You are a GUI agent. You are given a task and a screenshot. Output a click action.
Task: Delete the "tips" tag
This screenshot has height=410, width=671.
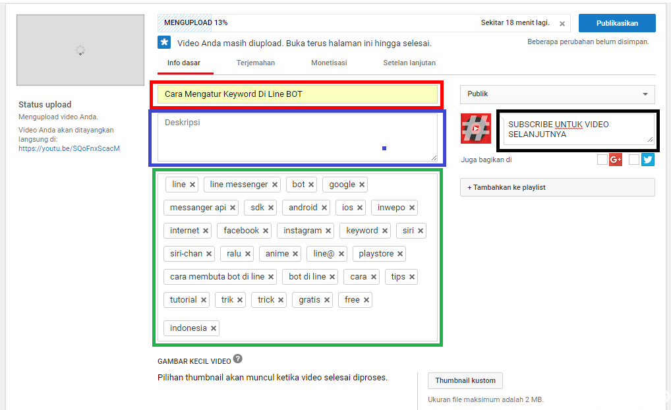click(x=412, y=277)
